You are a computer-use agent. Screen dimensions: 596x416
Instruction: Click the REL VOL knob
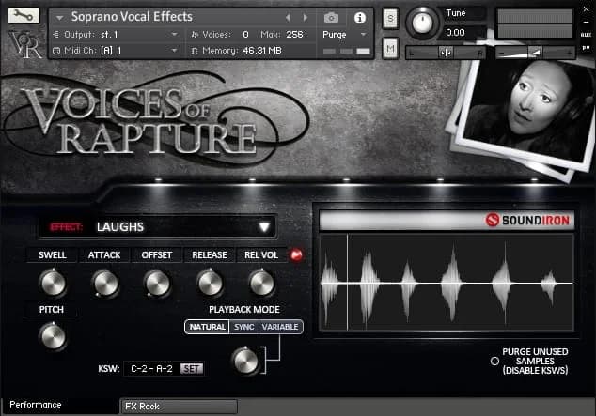(261, 284)
